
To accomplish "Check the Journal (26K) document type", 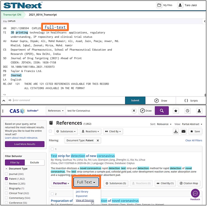I will pos(6,174).
